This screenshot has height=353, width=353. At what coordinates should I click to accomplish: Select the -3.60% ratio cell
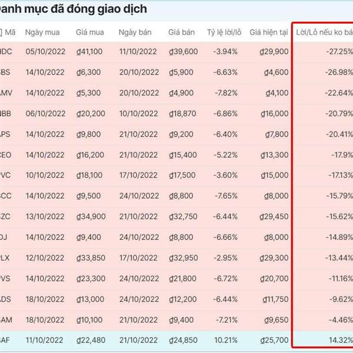point(225,175)
